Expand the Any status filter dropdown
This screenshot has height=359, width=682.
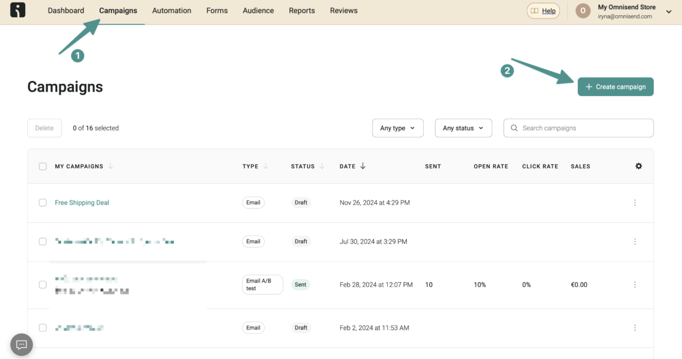click(x=463, y=128)
